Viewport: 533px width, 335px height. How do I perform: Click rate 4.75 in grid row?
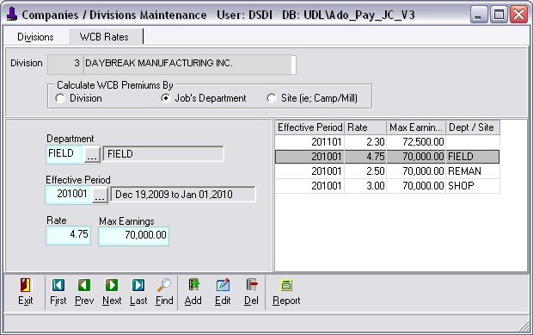coord(365,157)
